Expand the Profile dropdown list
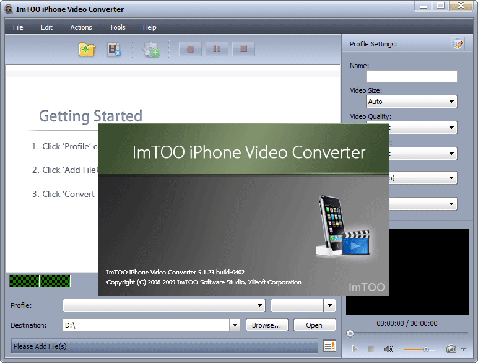 [x=259, y=305]
